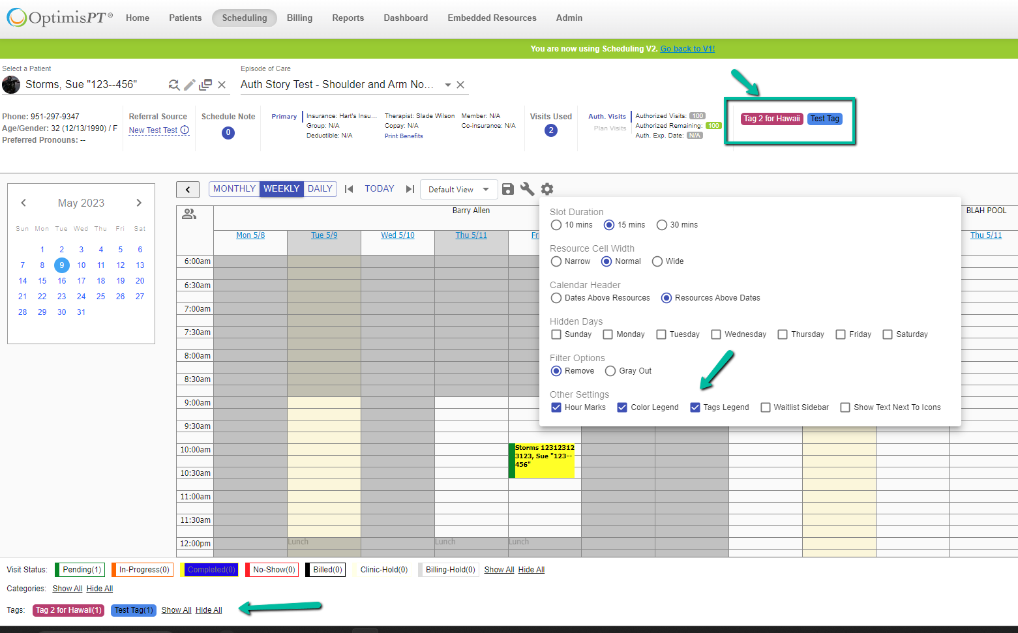Click the Referral Source info icon

(x=185, y=130)
